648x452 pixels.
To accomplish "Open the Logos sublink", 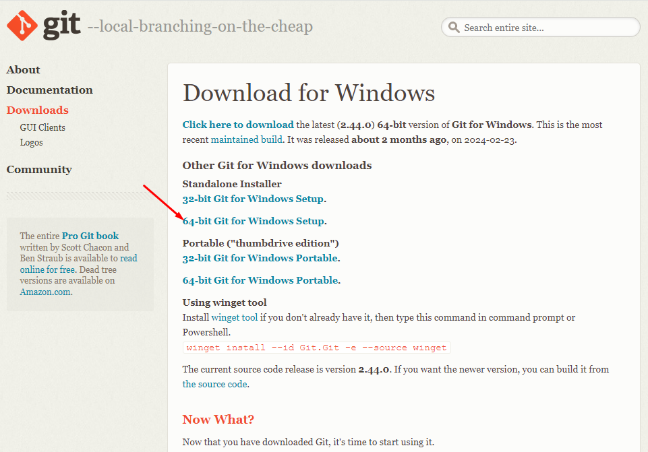I will tap(32, 142).
